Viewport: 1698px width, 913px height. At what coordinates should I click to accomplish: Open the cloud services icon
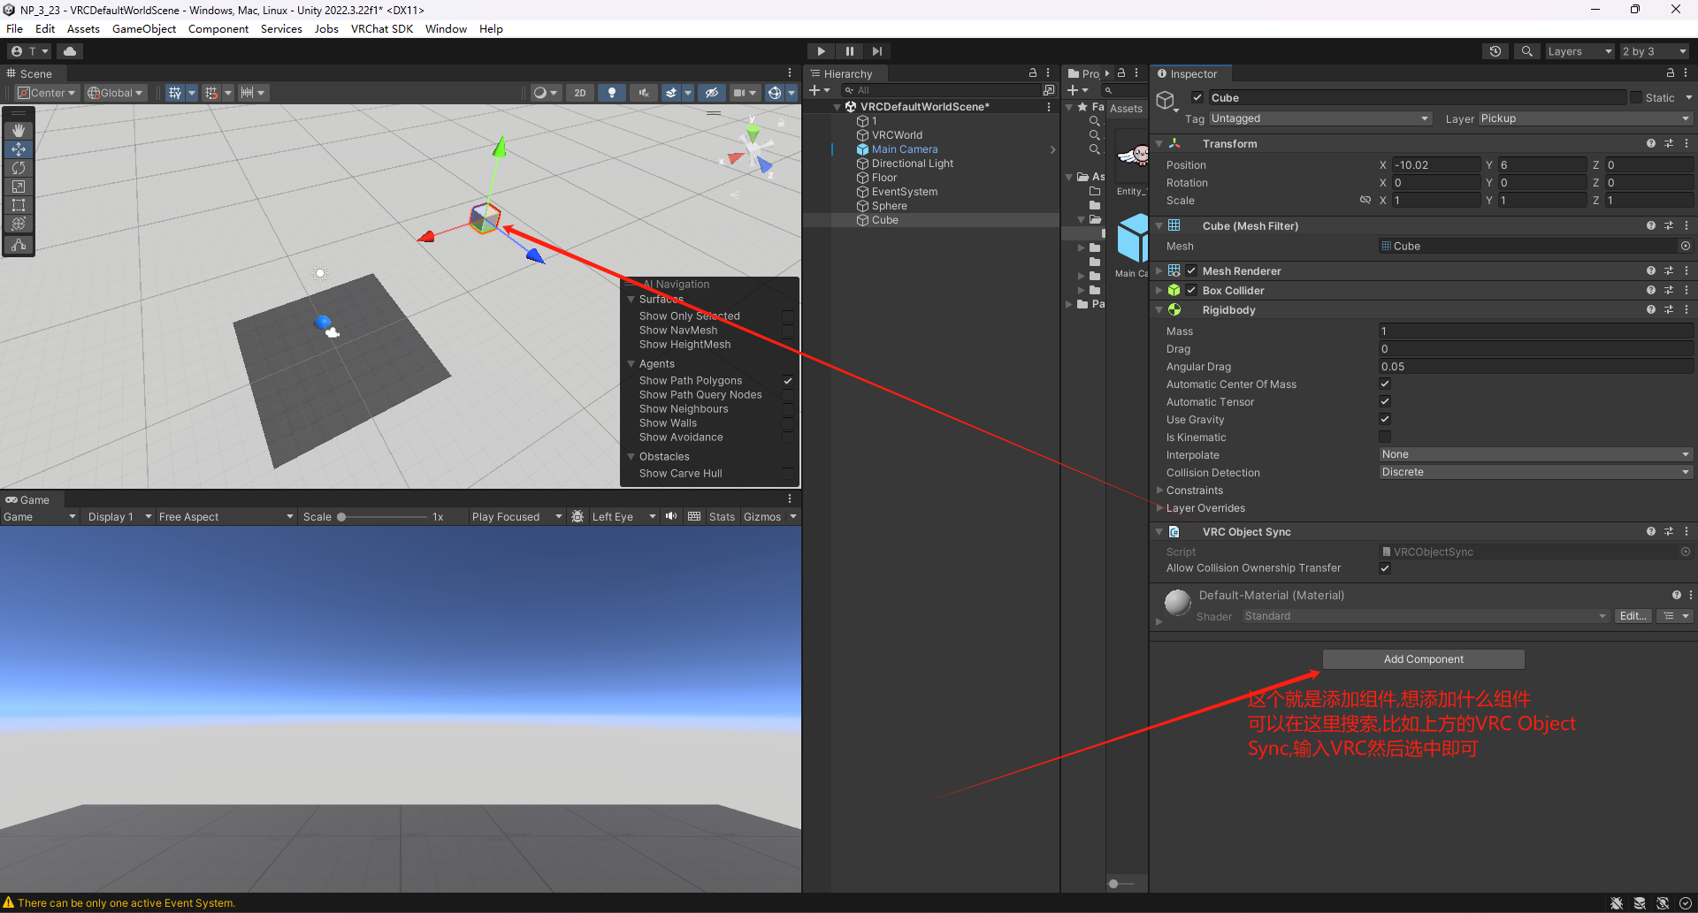tap(70, 51)
